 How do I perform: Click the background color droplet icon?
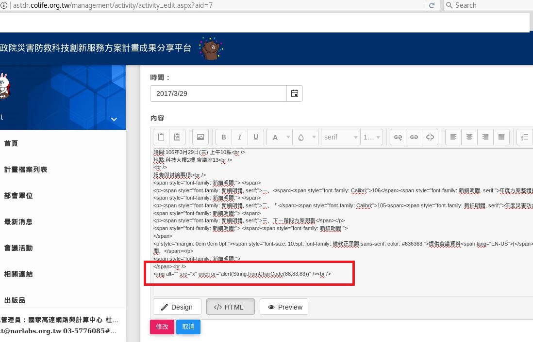click(x=301, y=137)
